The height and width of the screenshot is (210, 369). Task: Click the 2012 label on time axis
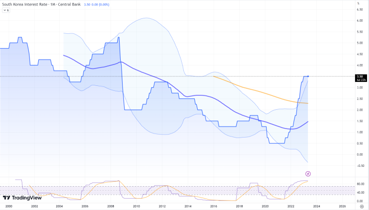click(162, 206)
